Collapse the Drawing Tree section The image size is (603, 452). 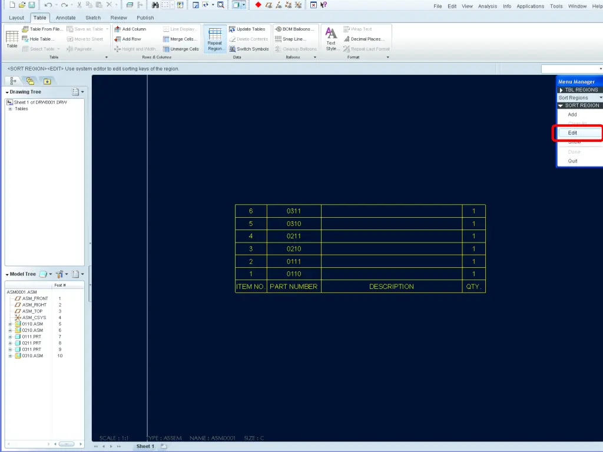pos(7,92)
